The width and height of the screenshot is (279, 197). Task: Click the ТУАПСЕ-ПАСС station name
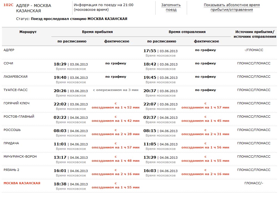click(16, 90)
